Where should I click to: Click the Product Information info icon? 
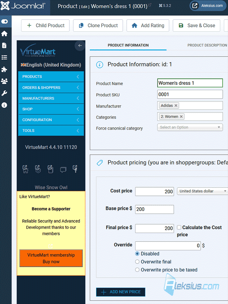point(100,64)
